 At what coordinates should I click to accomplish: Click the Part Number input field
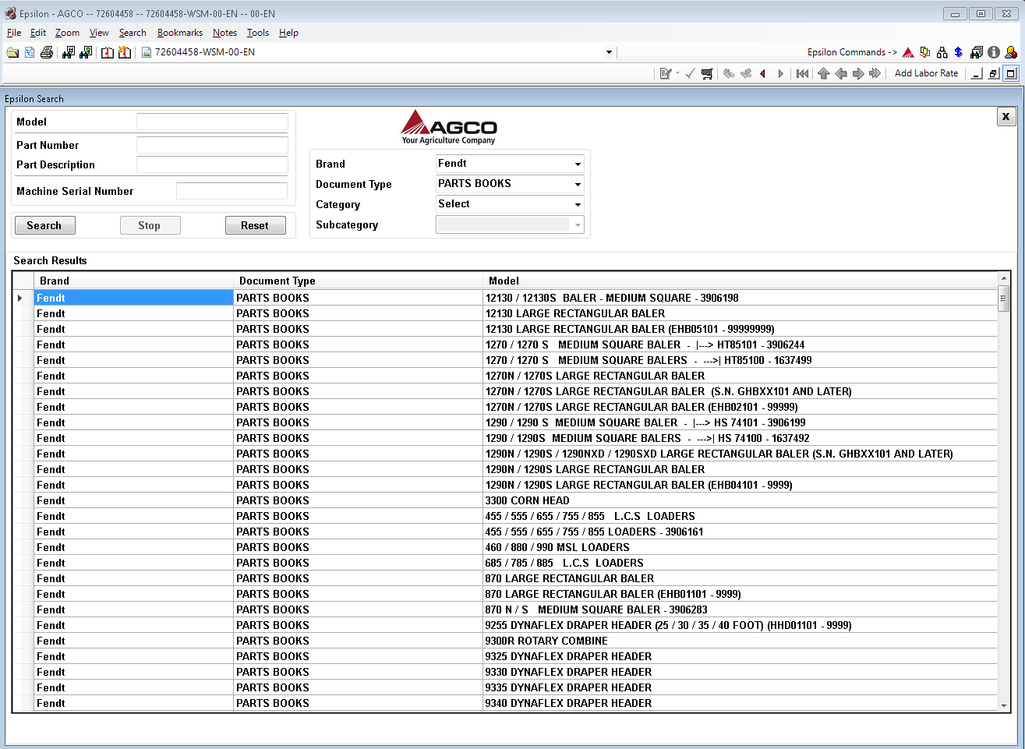coord(212,145)
